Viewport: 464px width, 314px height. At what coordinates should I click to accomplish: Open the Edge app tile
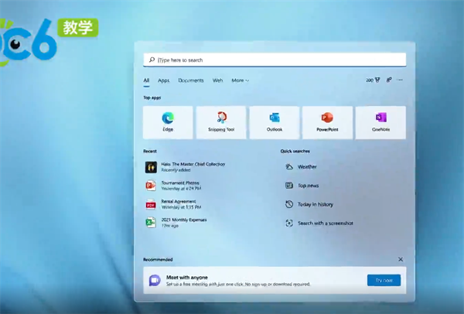click(168, 122)
